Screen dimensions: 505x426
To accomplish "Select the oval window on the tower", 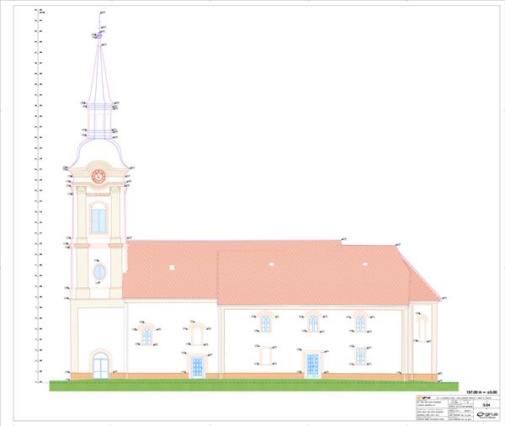I will [x=99, y=272].
